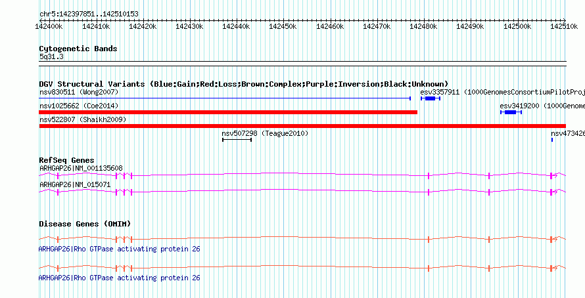
Task: Select the red nsv522807 loss bar
Action: 302,126
